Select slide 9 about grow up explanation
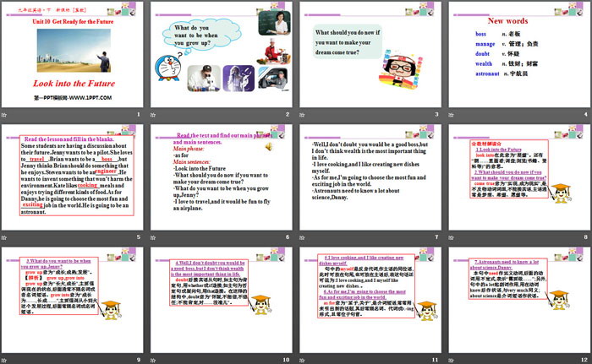The image size is (592, 364). pyautogui.click(x=72, y=300)
